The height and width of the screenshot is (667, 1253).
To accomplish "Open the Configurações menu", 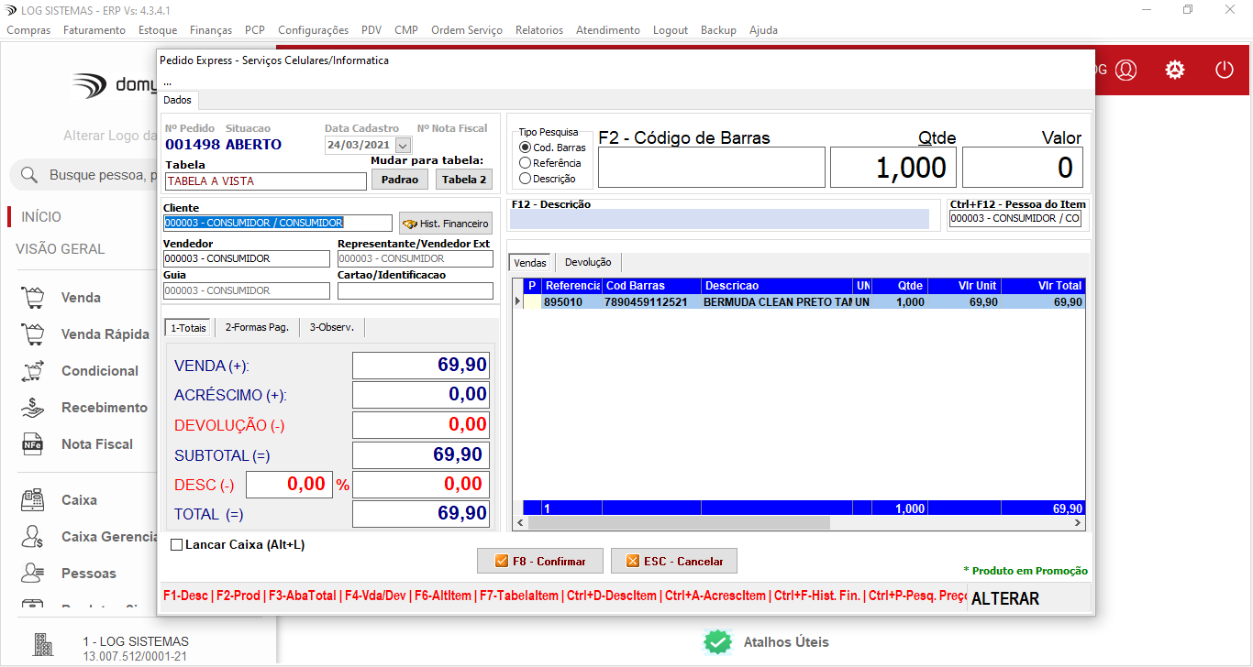I will [313, 30].
